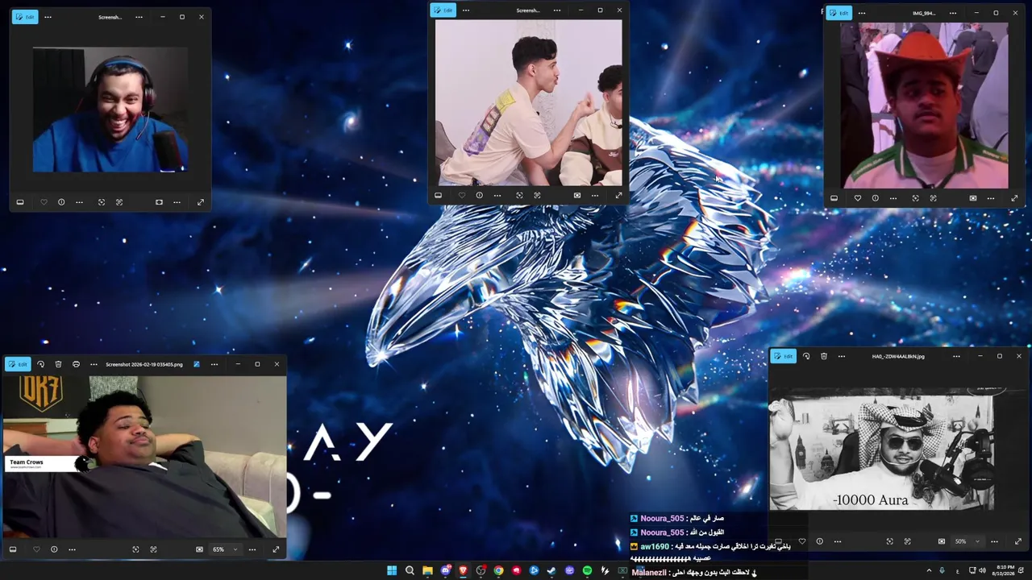The height and width of the screenshot is (580, 1032).
Task: Open more options left of IMG_994 title
Action: (x=862, y=13)
